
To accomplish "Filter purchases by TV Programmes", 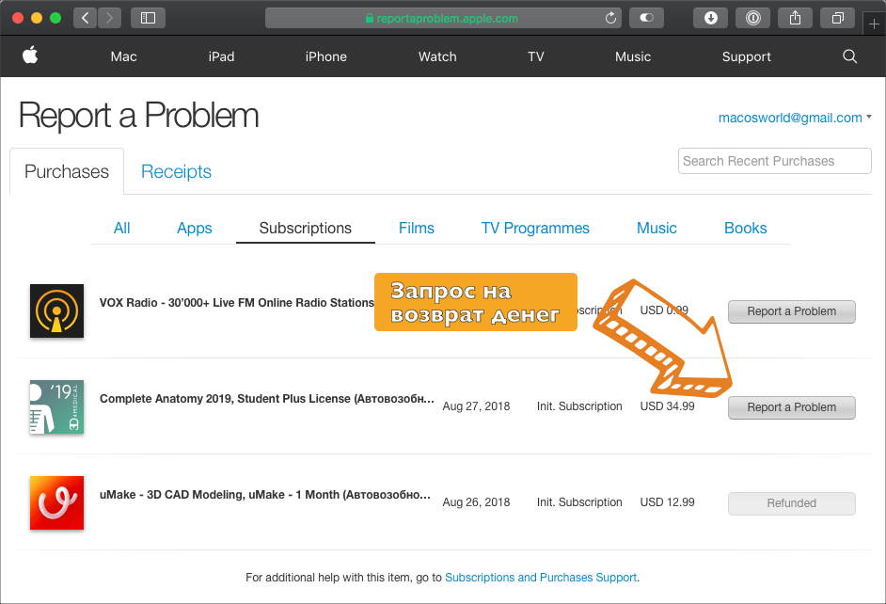I will pos(535,229).
